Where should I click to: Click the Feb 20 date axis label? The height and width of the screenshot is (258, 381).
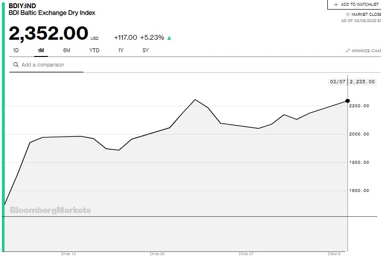(x=158, y=254)
